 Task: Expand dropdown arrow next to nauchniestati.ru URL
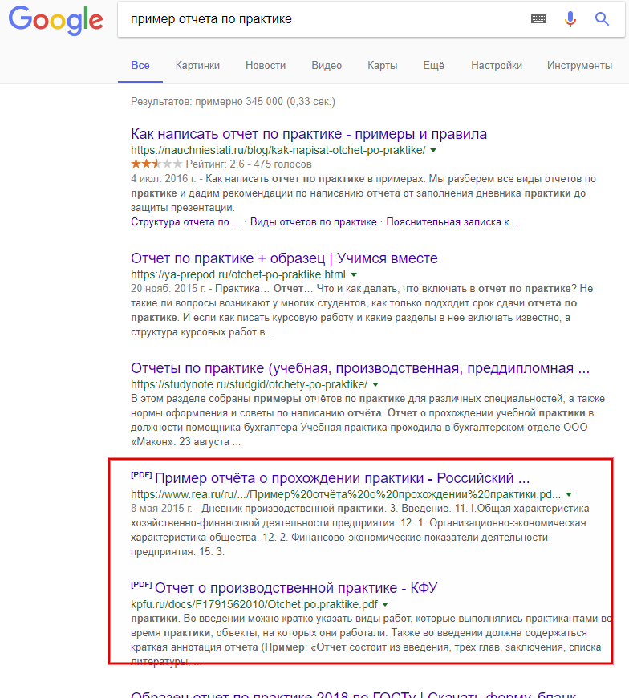point(433,151)
